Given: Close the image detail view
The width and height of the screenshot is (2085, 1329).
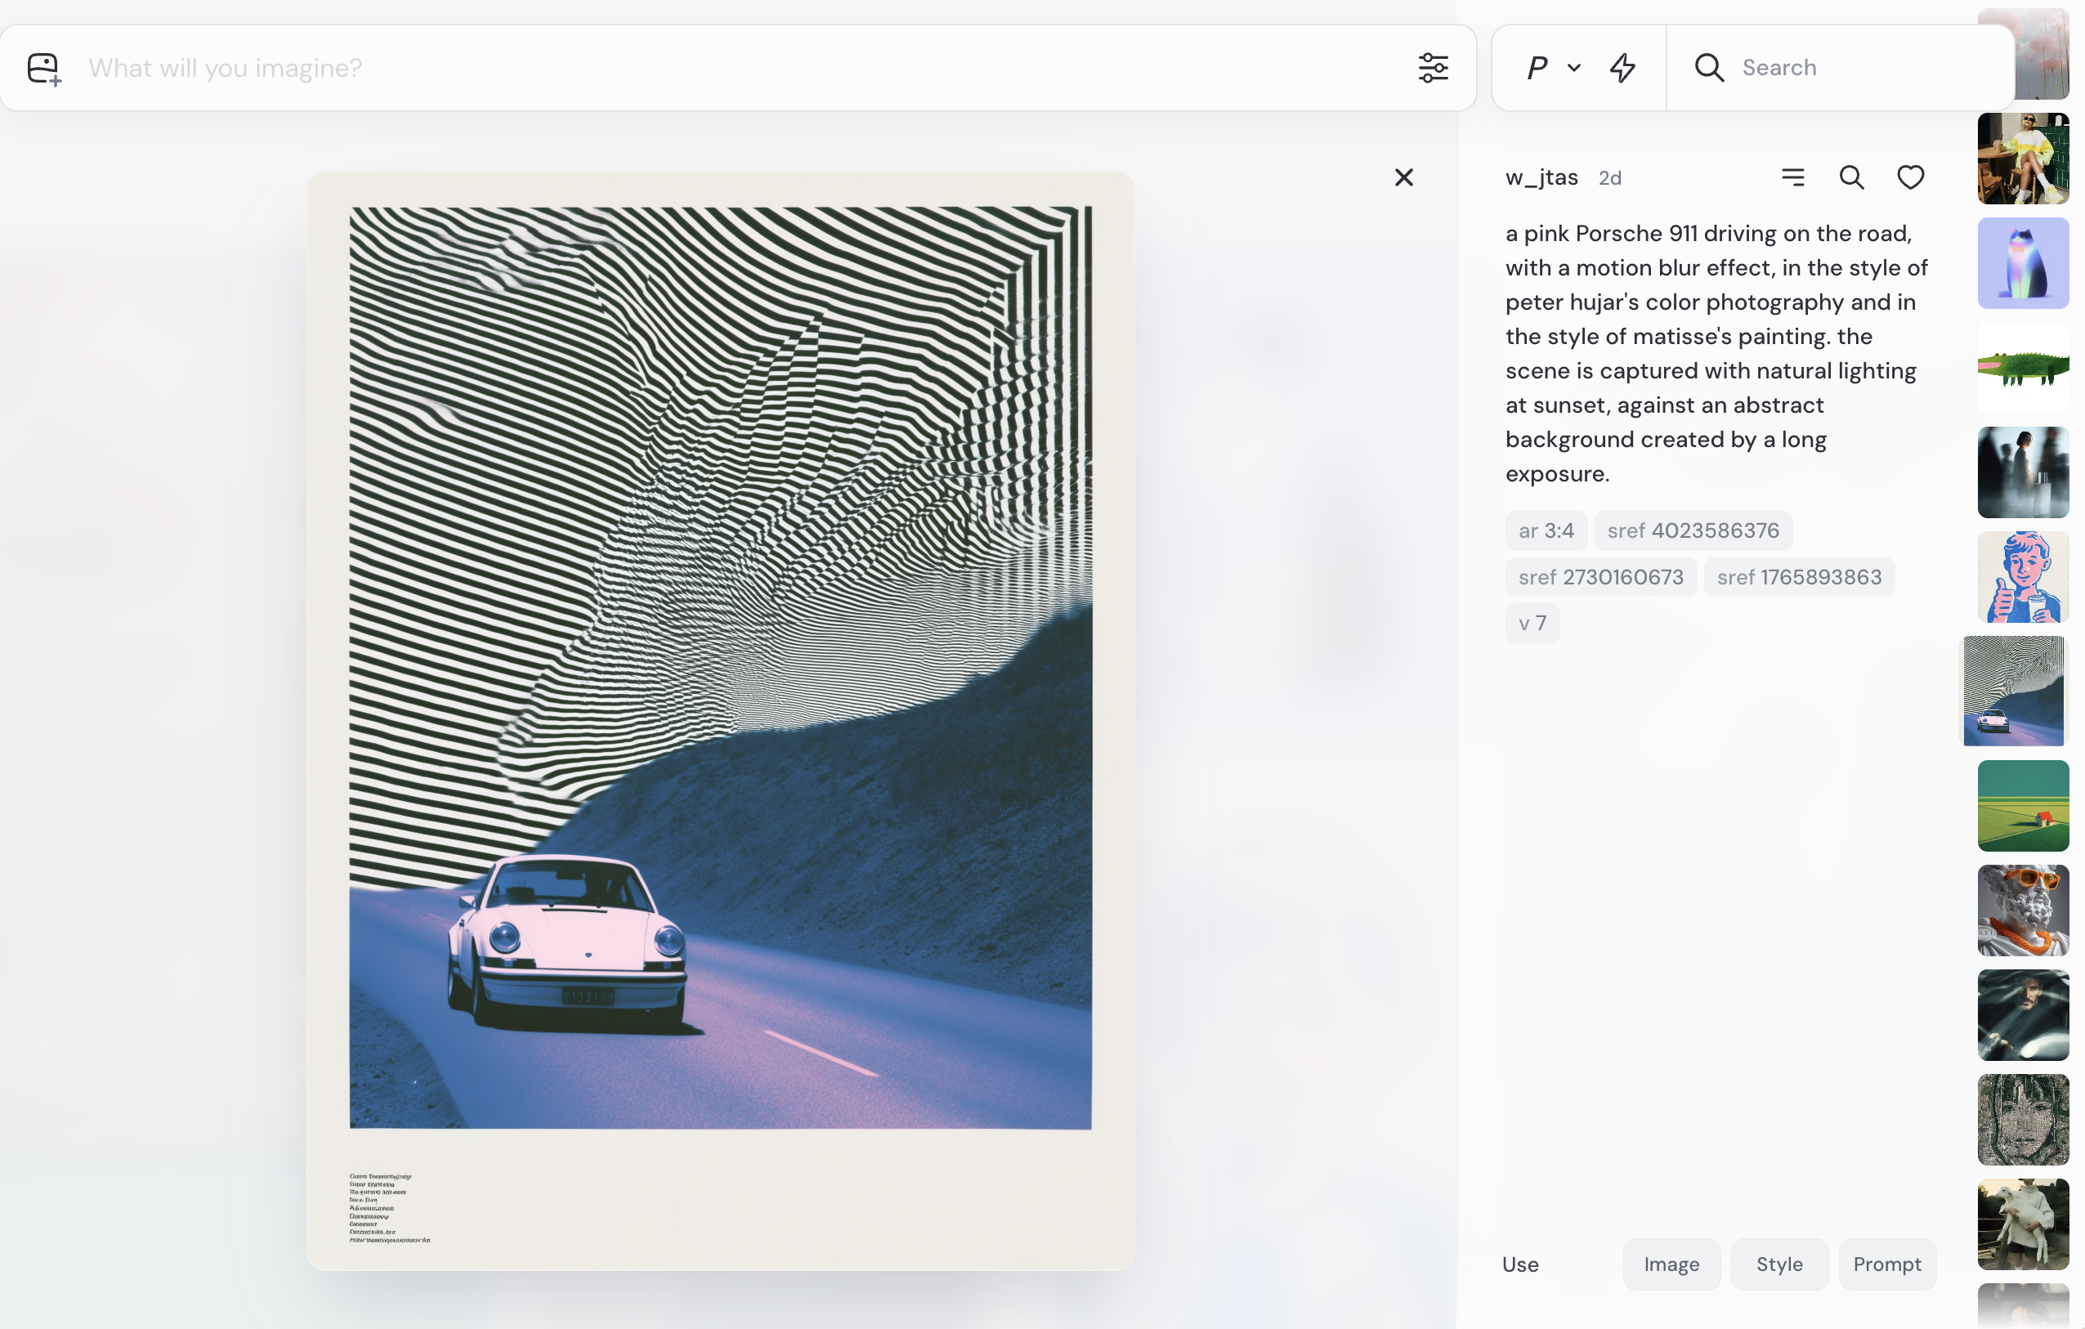Looking at the screenshot, I should (1403, 177).
